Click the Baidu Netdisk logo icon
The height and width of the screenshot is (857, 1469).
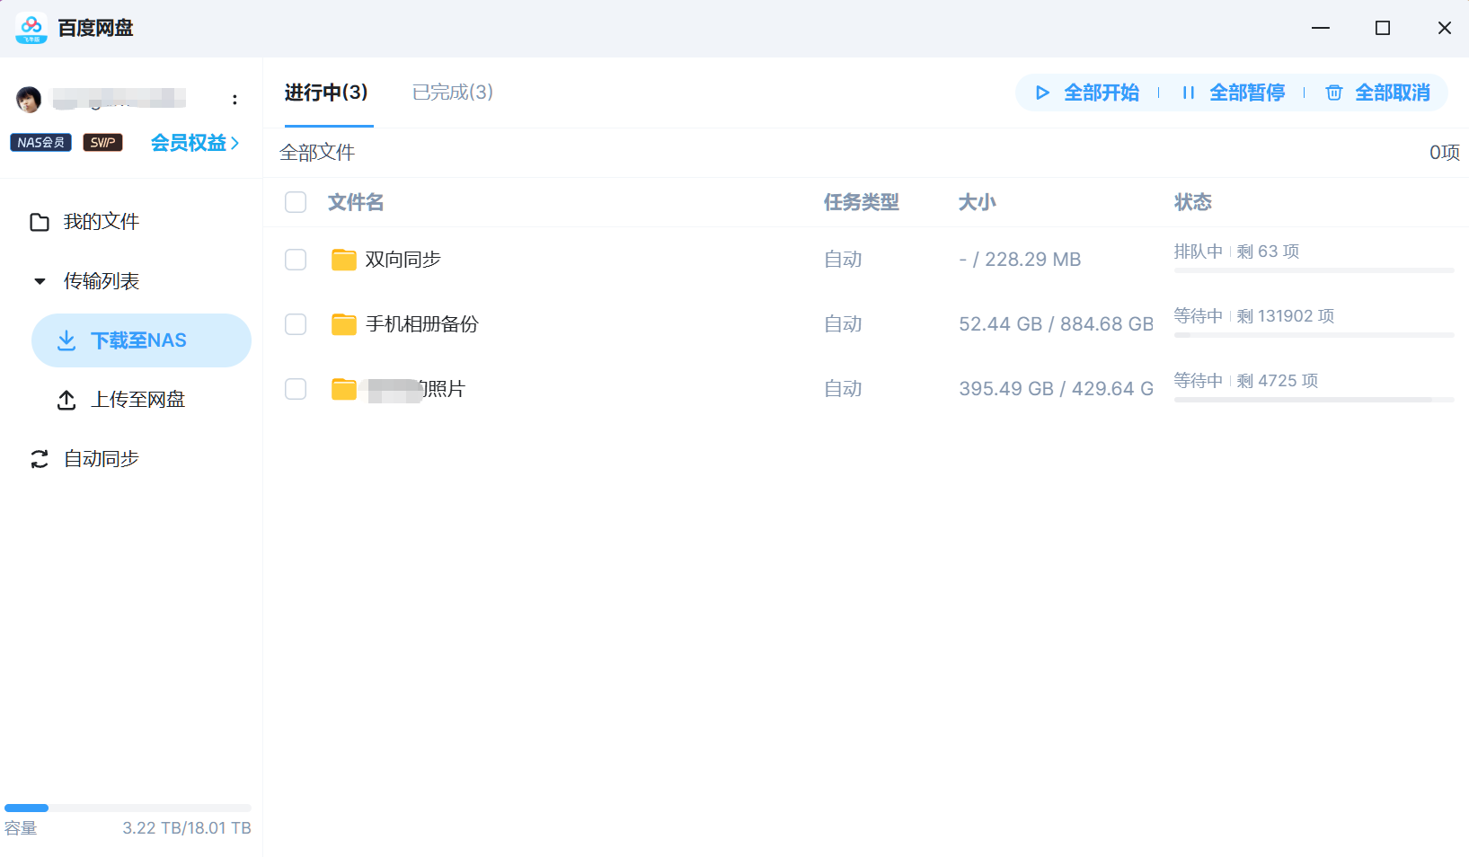point(30,28)
